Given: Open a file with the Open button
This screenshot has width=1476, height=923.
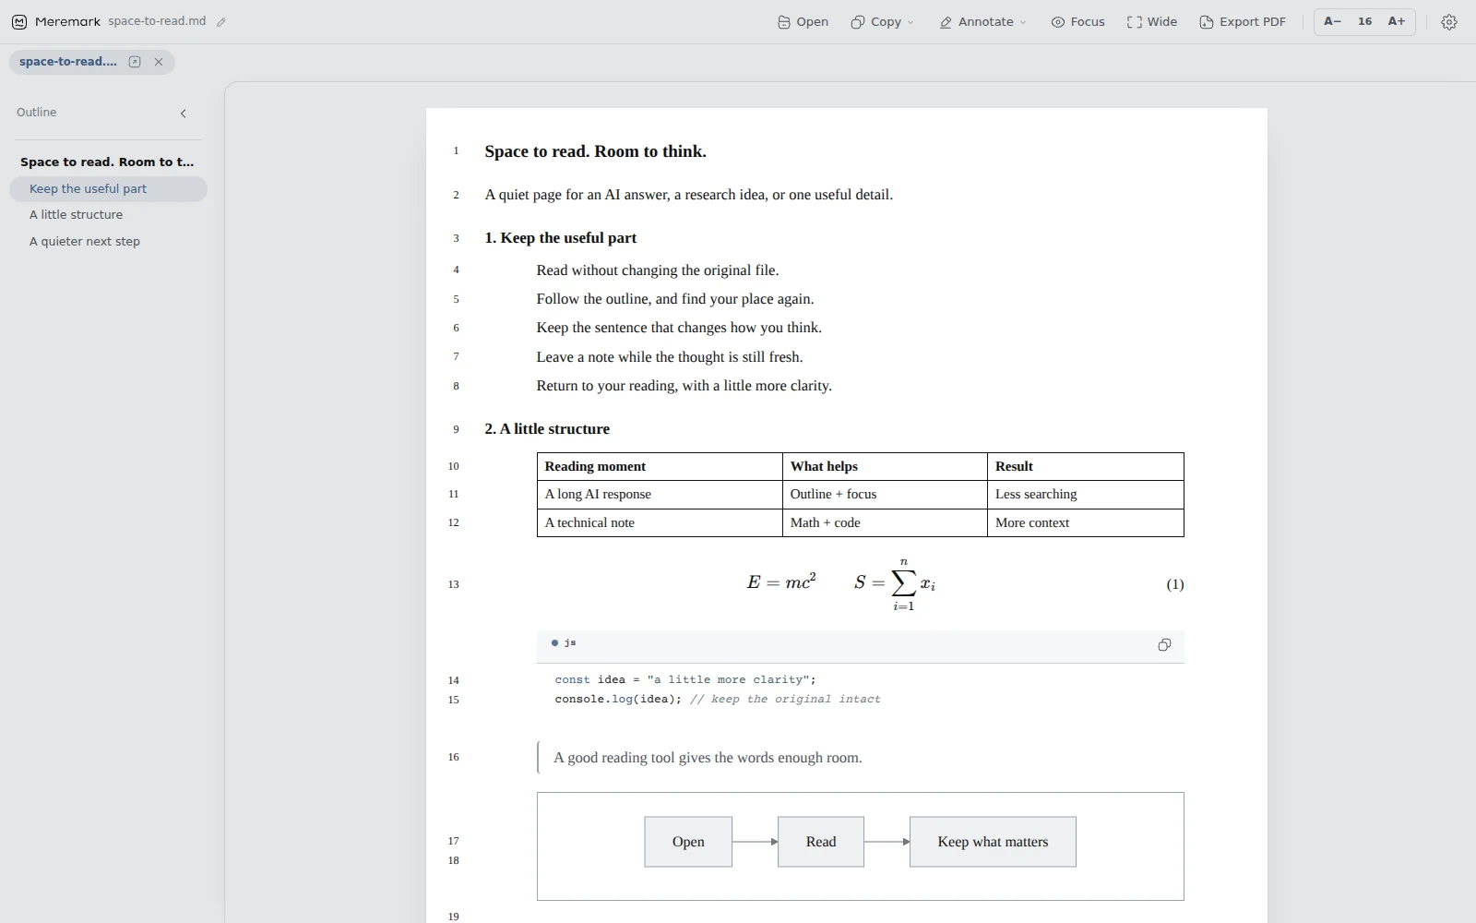Looking at the screenshot, I should tap(803, 21).
